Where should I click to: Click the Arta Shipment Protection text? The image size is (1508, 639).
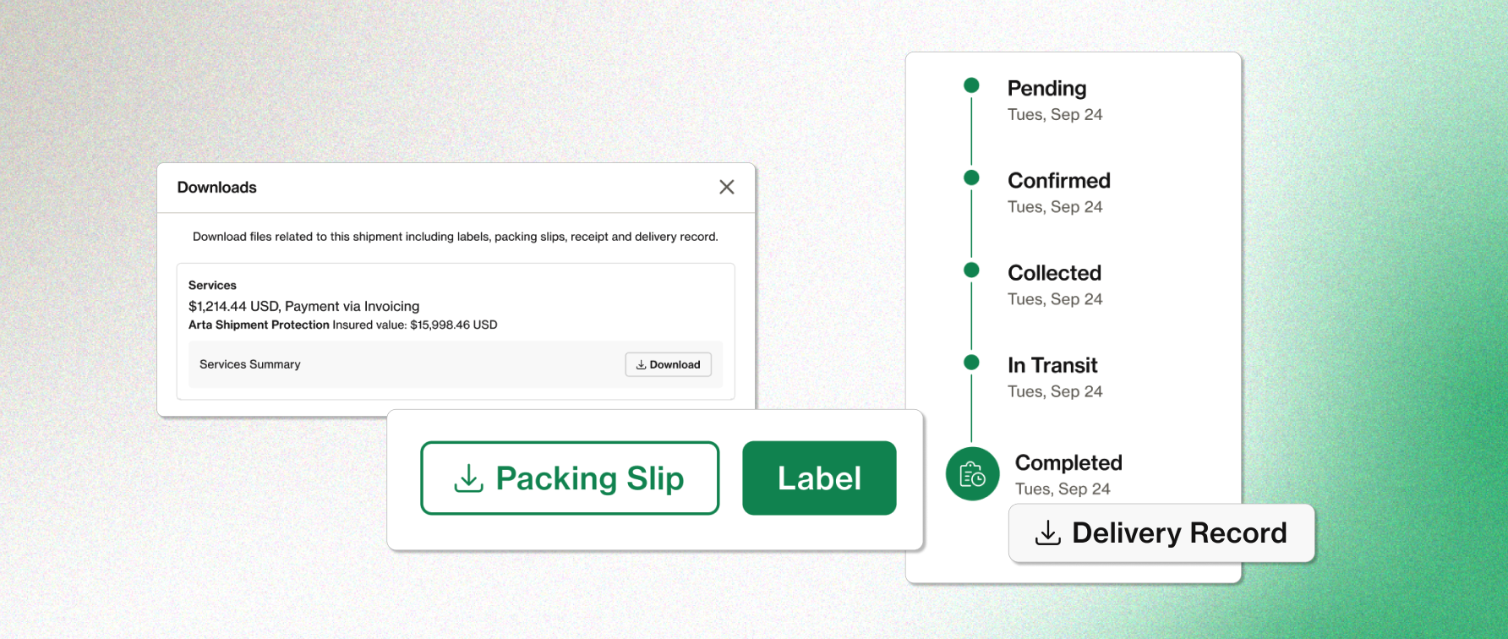click(x=259, y=325)
